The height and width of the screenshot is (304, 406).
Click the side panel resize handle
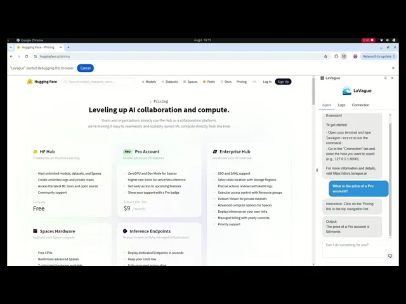317,170
